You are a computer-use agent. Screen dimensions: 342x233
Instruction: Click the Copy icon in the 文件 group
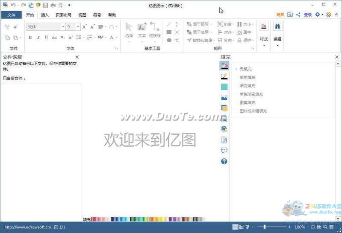tap(7, 38)
